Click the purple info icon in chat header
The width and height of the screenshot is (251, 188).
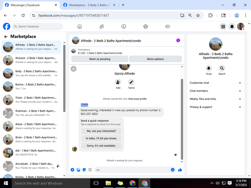click(178, 41)
